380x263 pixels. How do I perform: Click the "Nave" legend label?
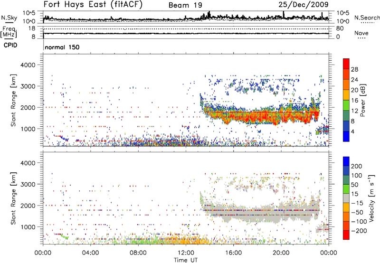361,33
